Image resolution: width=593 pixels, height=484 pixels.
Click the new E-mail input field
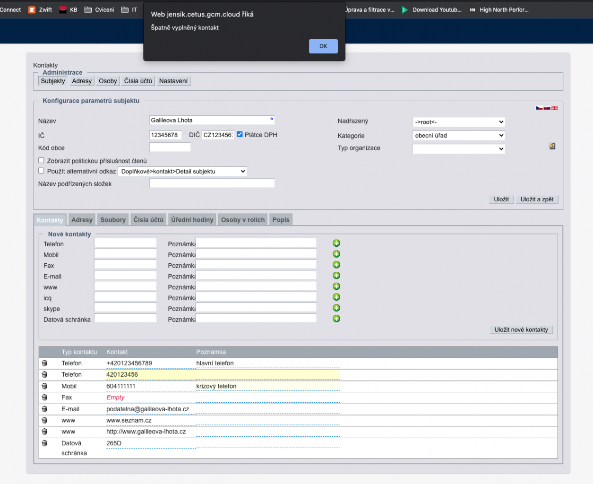[x=125, y=275]
